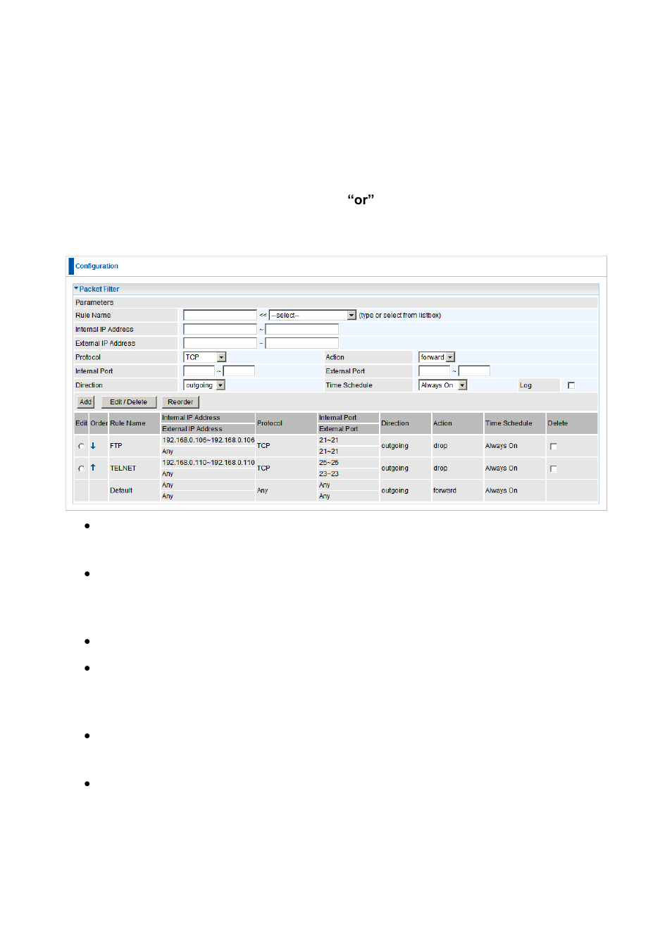Check the Delete box for TELNET rule
The image size is (672, 951).
coord(554,468)
